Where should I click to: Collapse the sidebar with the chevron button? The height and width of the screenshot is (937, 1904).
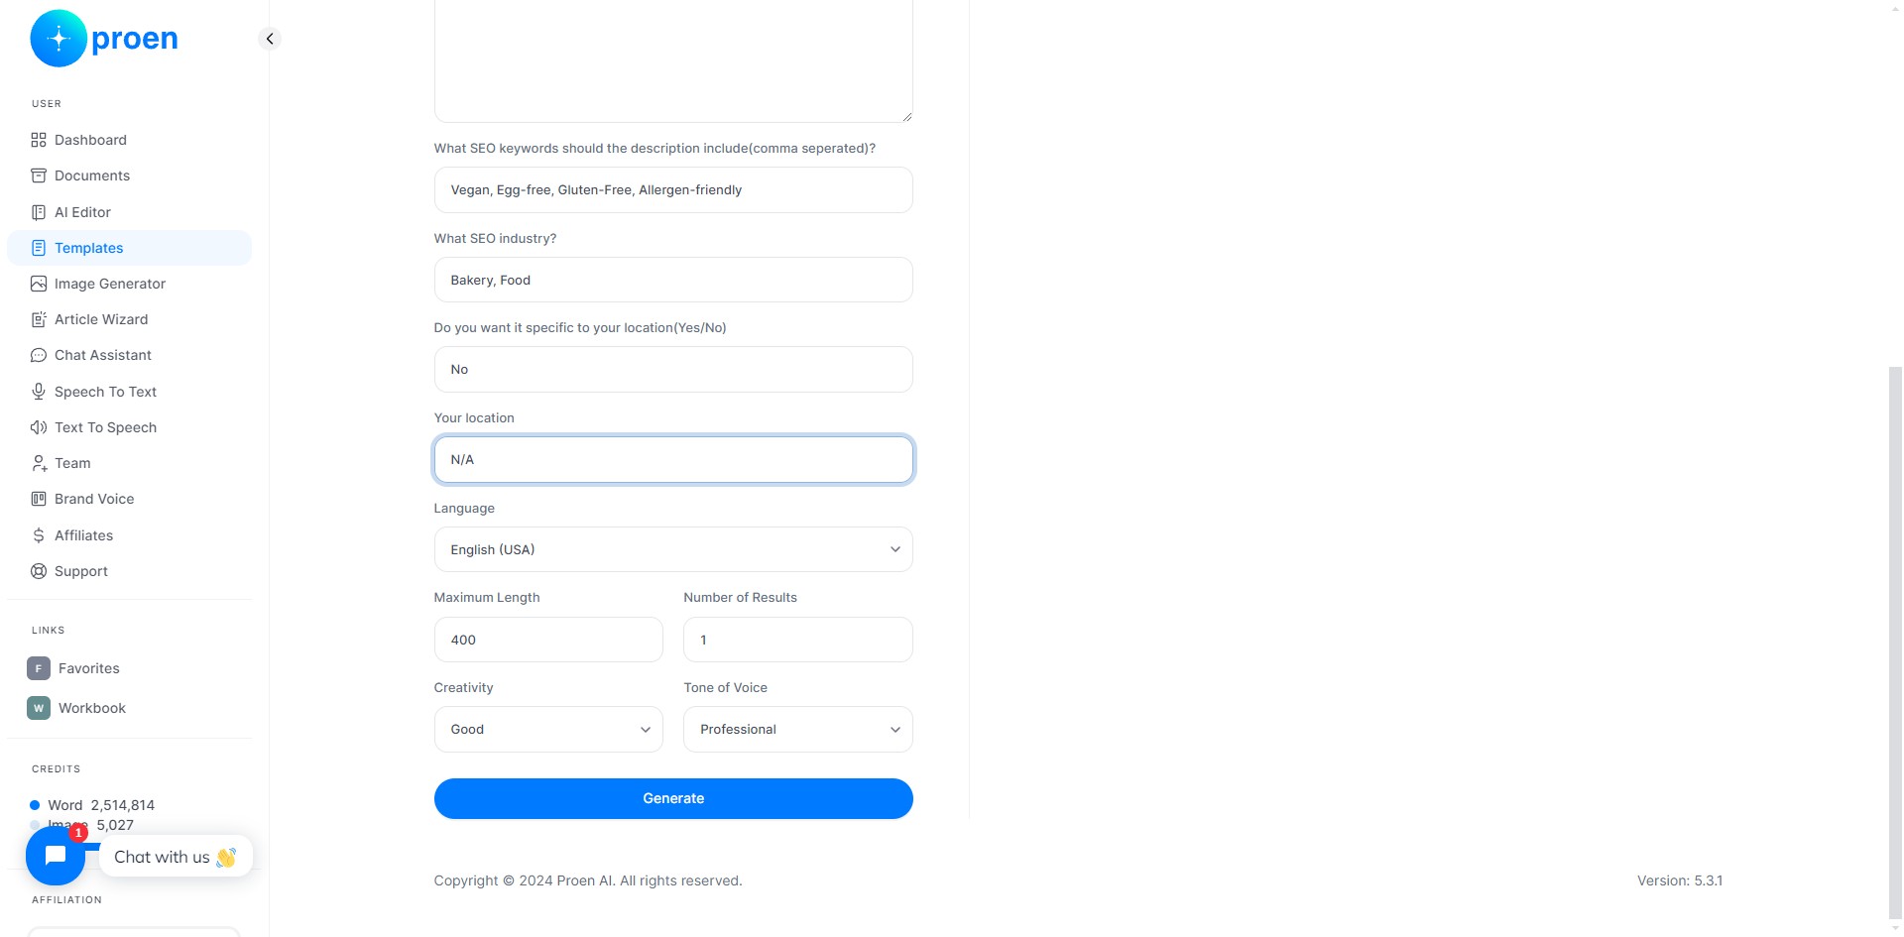point(270,39)
